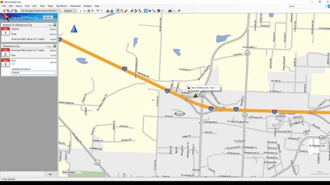This screenshot has width=330, height=185.
Task: Click the Add Point Of Interest field
Action: pos(33,72)
